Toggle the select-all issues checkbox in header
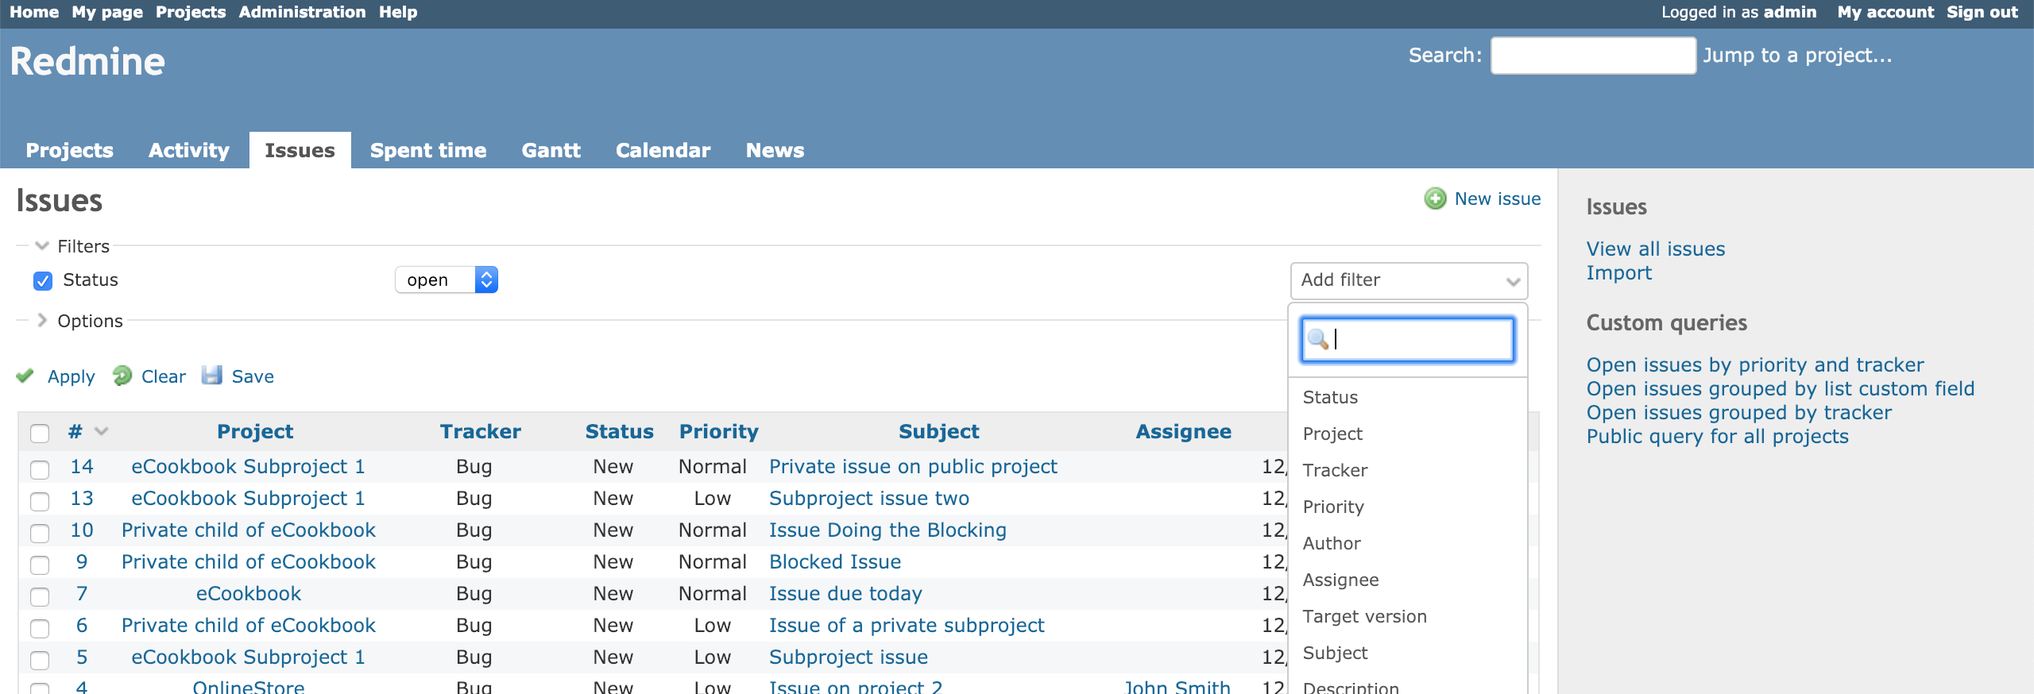This screenshot has height=694, width=2034. click(40, 433)
